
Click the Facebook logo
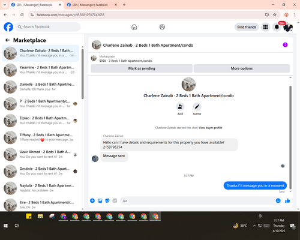8,27
